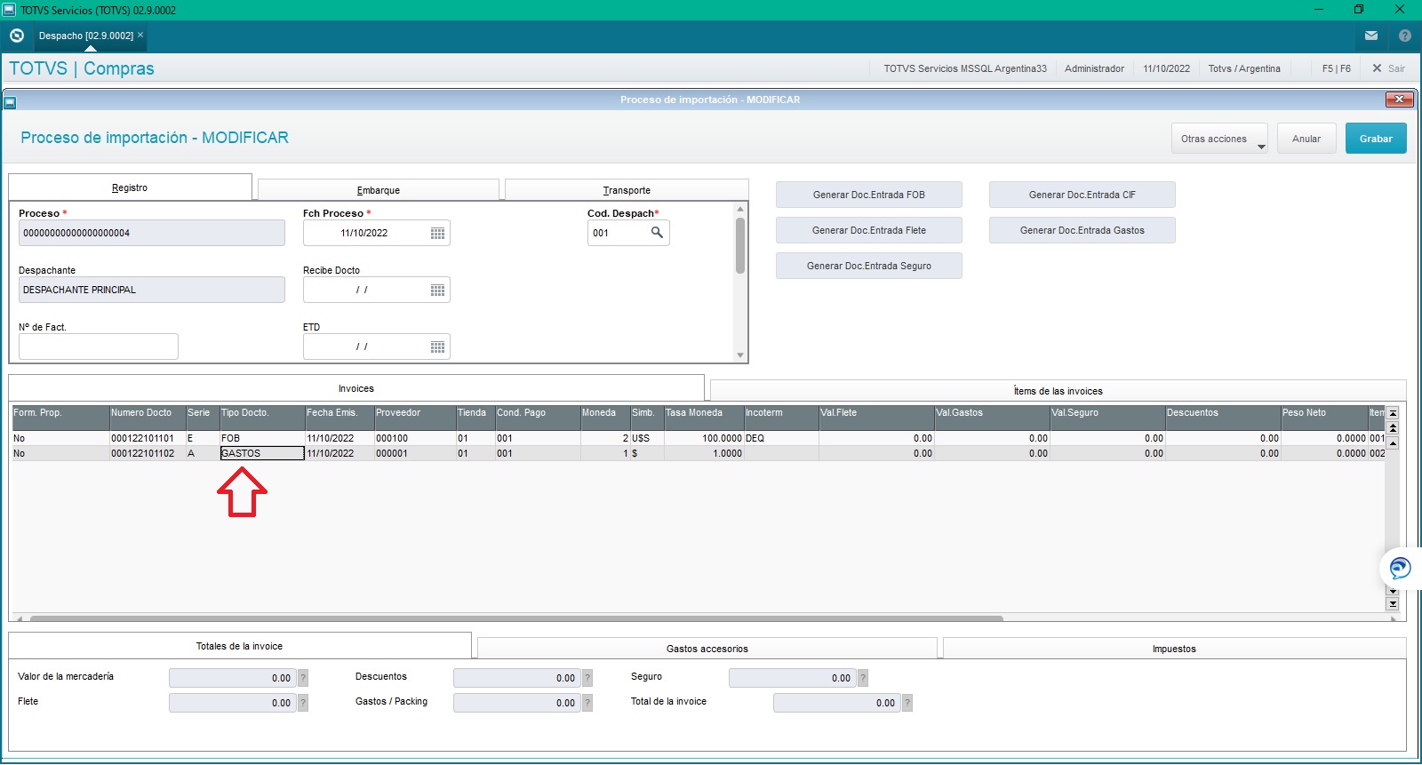Open the calendar picker for Recibe Docto

(437, 290)
